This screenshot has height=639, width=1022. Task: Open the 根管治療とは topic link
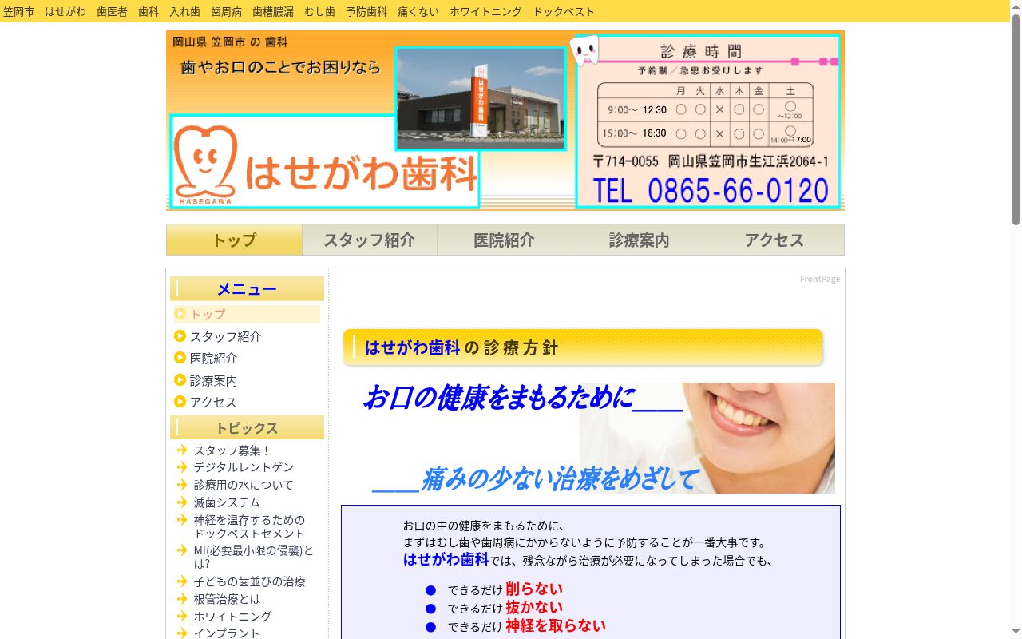(227, 599)
